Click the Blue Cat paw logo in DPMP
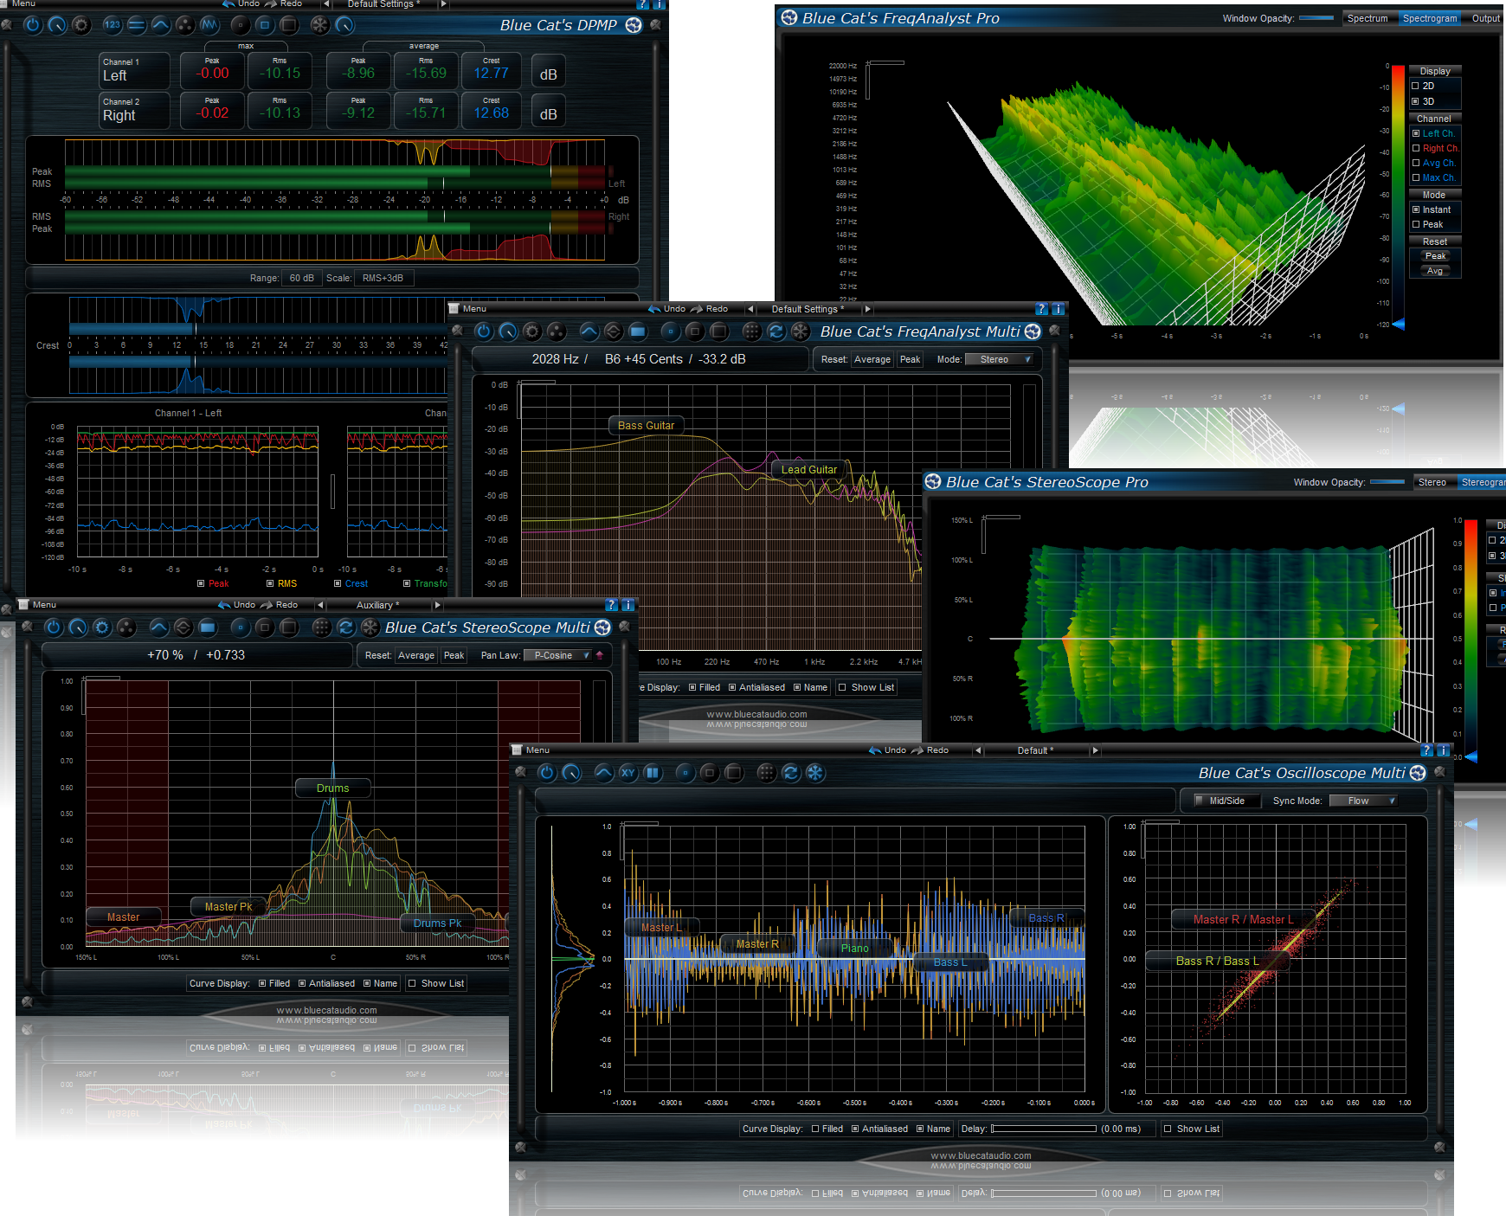This screenshot has width=1506, height=1216. pos(634,25)
